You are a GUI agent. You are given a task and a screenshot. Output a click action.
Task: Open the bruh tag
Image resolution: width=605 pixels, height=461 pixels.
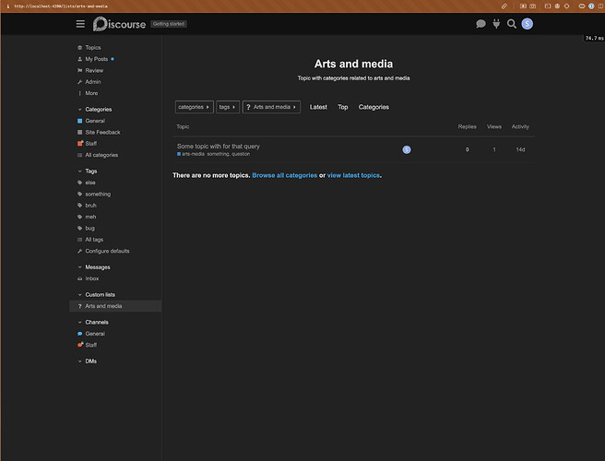coord(90,206)
